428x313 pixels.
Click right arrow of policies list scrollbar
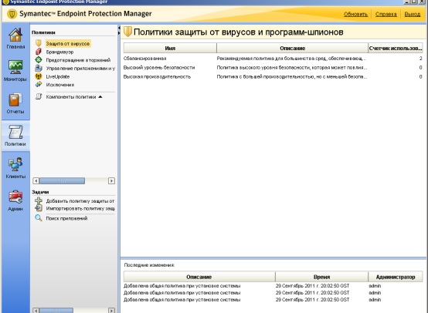(111, 181)
